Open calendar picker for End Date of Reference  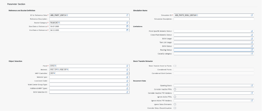127,30
